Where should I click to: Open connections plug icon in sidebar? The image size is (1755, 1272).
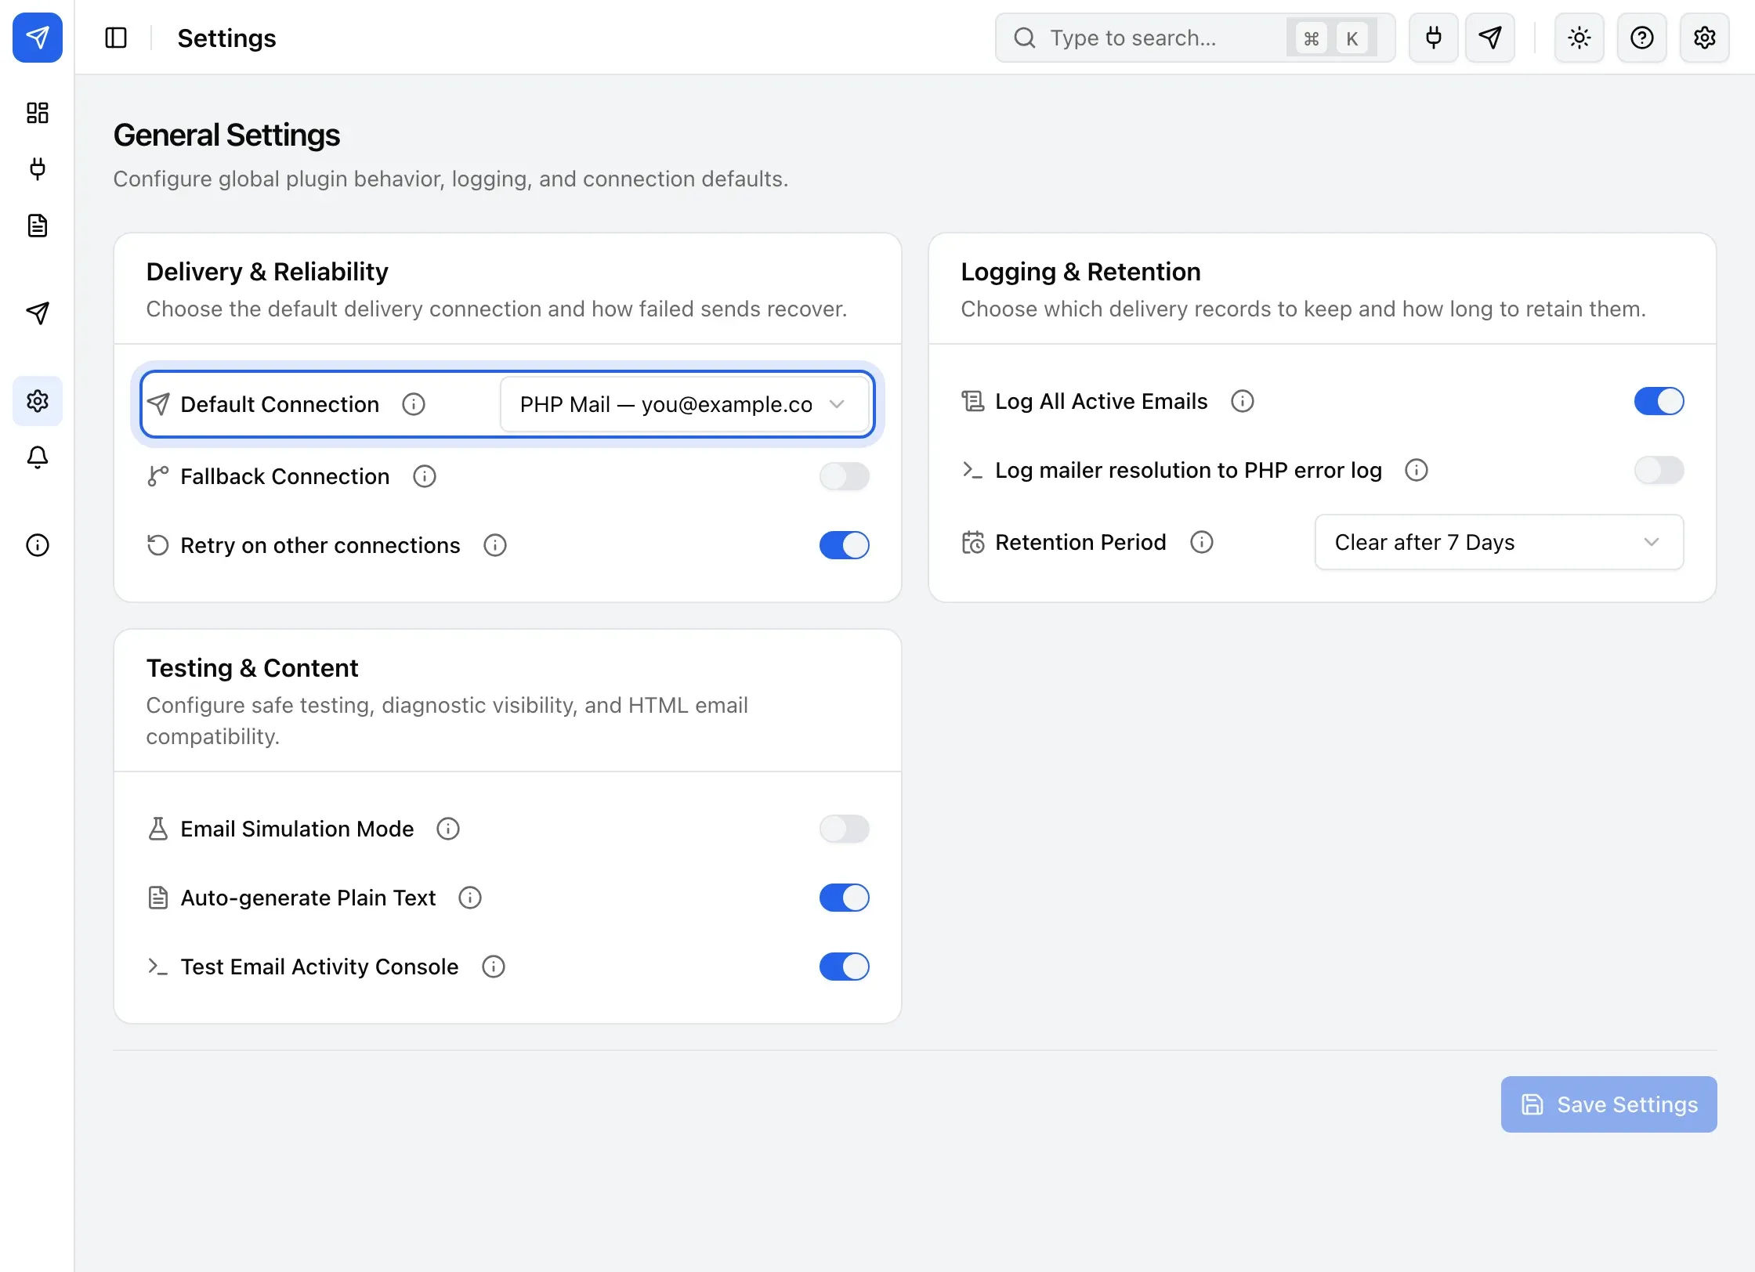(38, 169)
